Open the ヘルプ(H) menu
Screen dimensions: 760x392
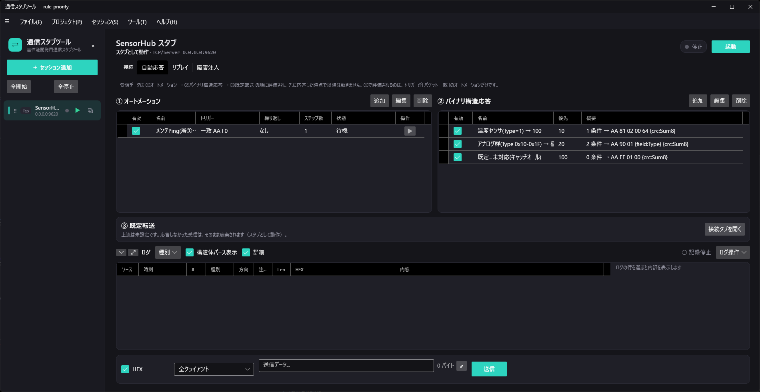pos(167,22)
